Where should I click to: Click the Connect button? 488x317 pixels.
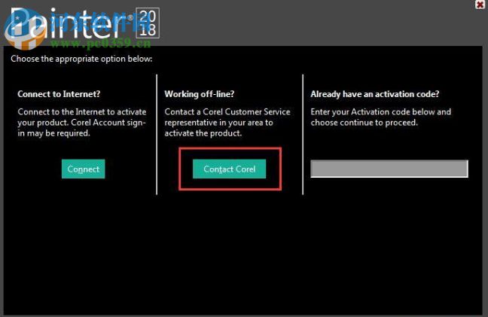click(x=83, y=169)
